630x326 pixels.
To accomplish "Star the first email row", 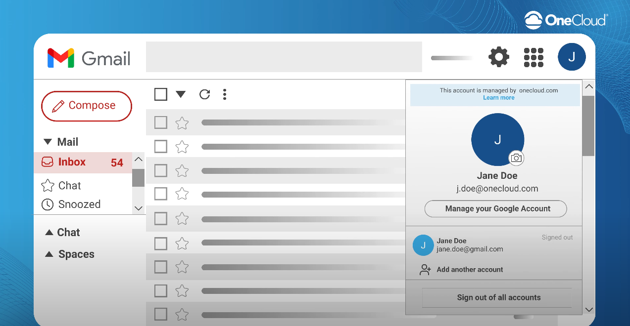I will click(182, 123).
